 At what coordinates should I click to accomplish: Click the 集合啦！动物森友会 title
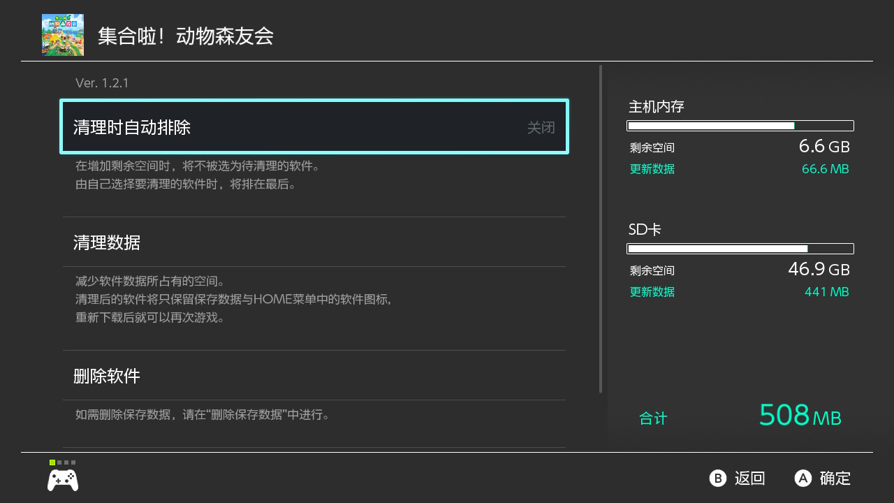click(x=186, y=36)
